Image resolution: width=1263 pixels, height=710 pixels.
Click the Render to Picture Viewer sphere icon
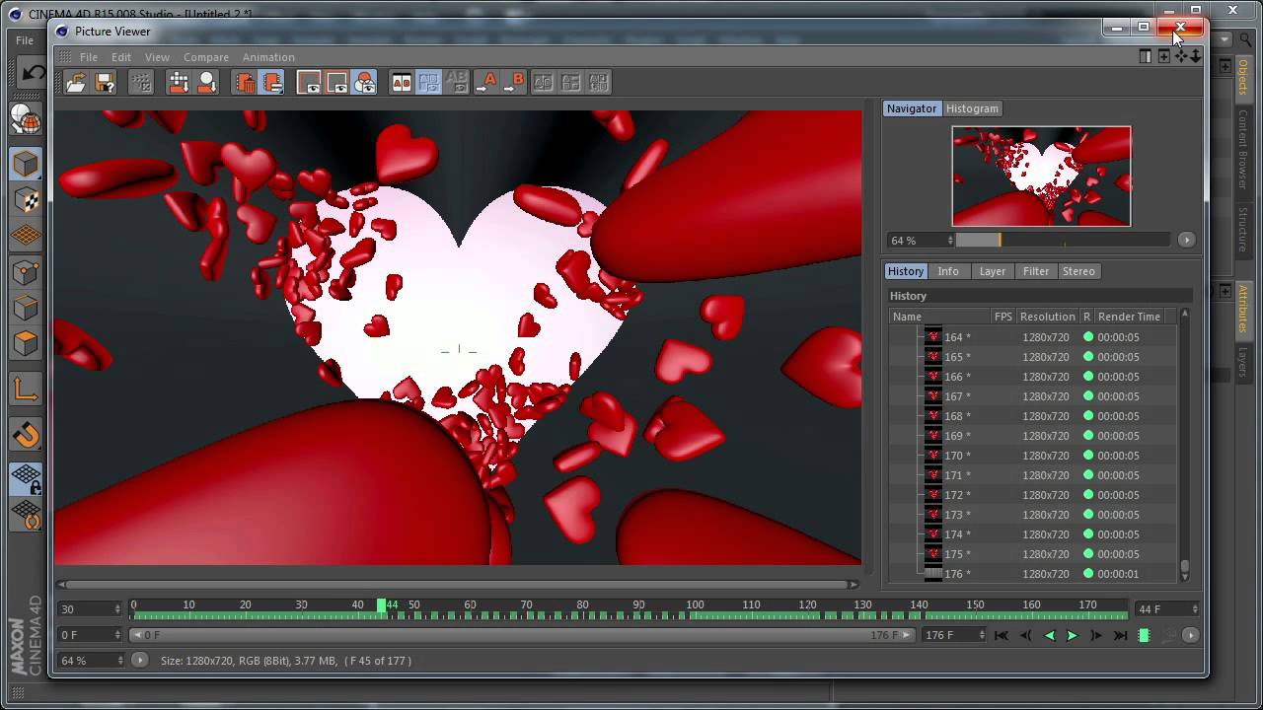pyautogui.click(x=207, y=83)
